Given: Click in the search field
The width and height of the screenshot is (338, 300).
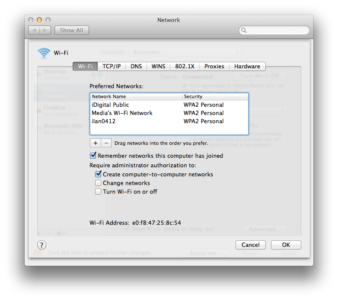Looking at the screenshot, I should (274, 30).
